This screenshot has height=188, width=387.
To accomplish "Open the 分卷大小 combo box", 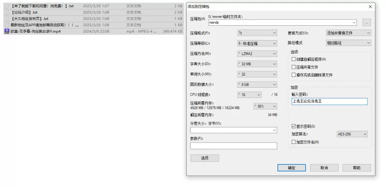I will pyautogui.click(x=234, y=130).
